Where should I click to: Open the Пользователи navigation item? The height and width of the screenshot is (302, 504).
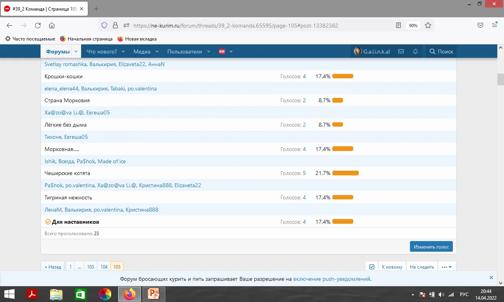(185, 52)
